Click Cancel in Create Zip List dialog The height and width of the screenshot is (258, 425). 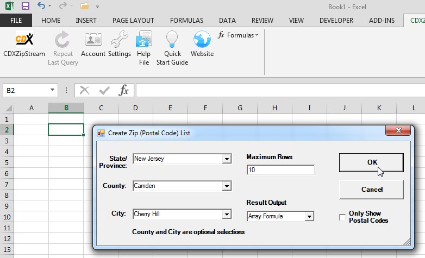pyautogui.click(x=371, y=190)
